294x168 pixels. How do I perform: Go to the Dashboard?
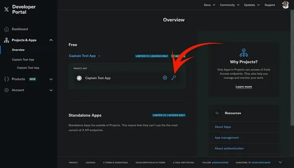[x=20, y=29]
